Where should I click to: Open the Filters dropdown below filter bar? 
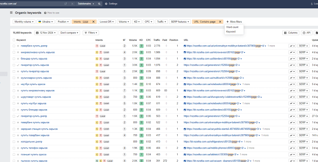pos(91,33)
